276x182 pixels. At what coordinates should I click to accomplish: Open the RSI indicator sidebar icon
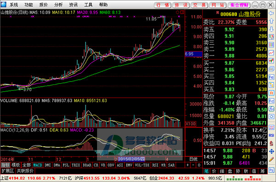(x=271, y=135)
